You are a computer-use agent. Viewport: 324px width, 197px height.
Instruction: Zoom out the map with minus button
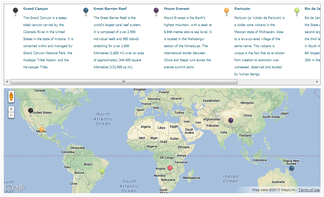pos(11,115)
